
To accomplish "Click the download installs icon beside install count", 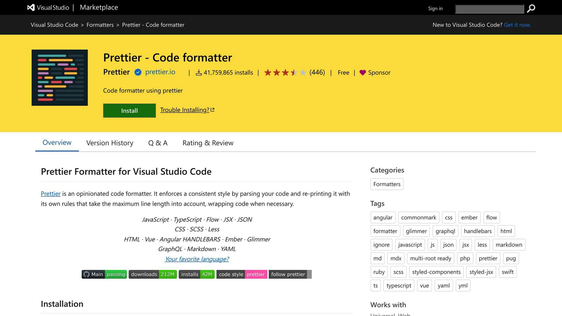I will click(x=198, y=72).
